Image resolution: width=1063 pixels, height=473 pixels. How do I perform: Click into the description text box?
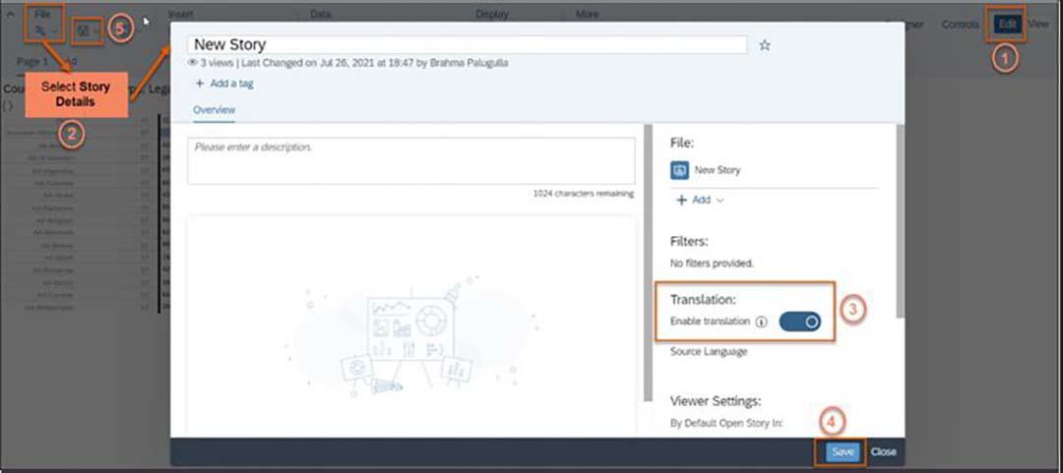(x=411, y=160)
